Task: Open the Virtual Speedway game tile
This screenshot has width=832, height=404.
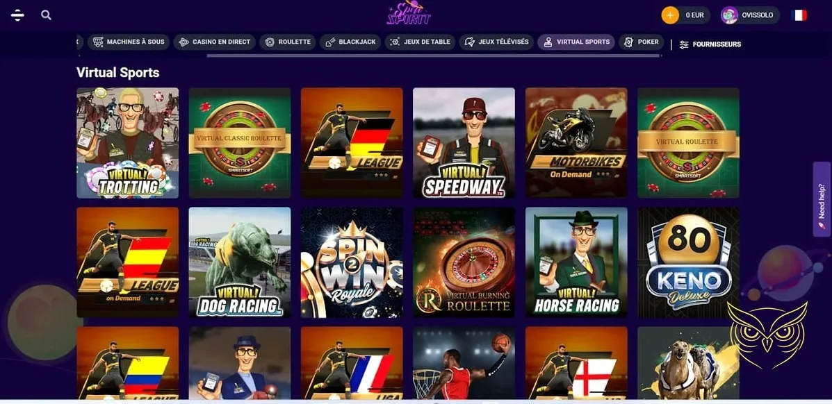Action: coord(464,142)
